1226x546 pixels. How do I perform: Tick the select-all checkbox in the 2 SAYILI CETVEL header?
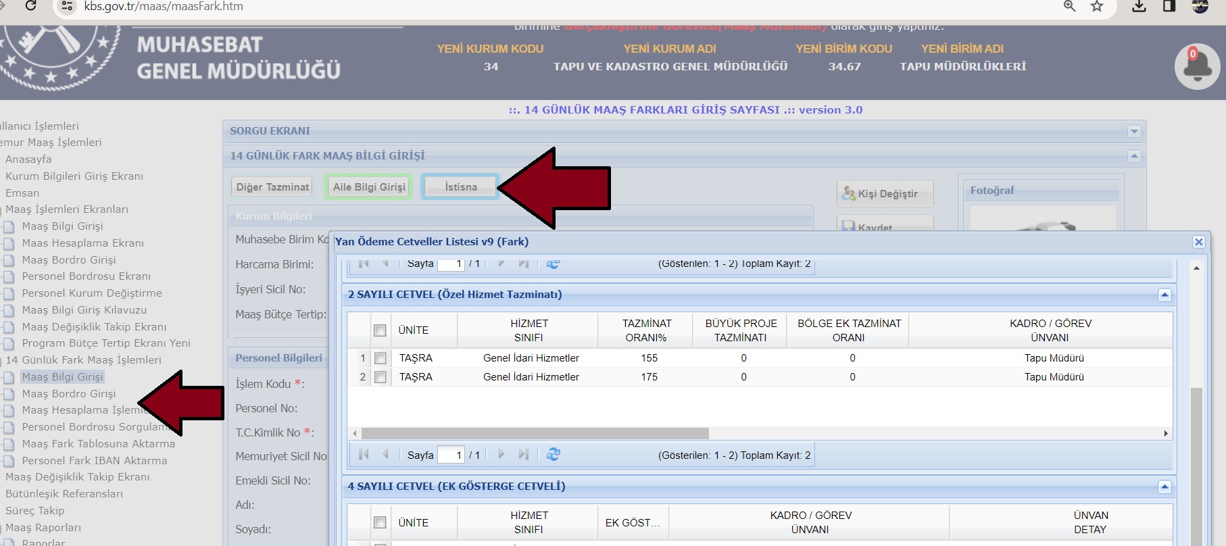(x=380, y=330)
